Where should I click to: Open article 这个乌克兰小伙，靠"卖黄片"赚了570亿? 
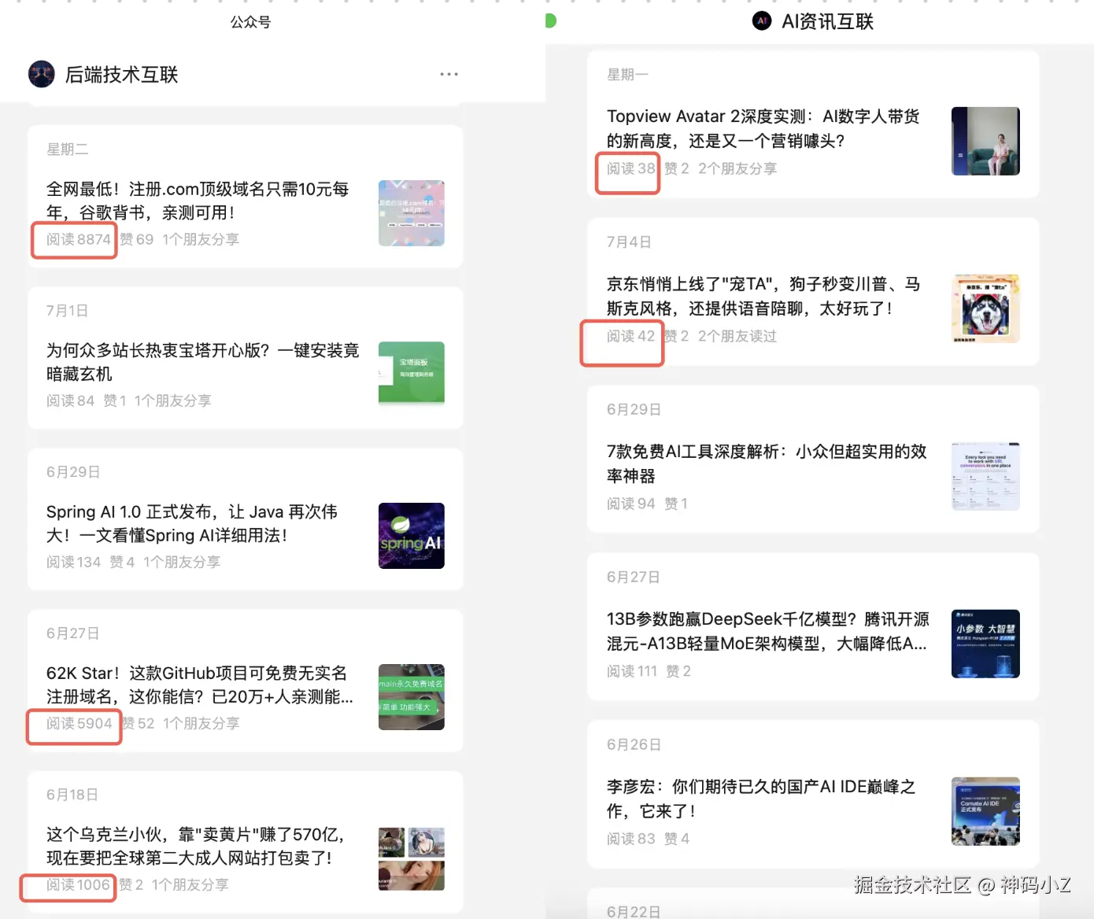click(x=195, y=846)
